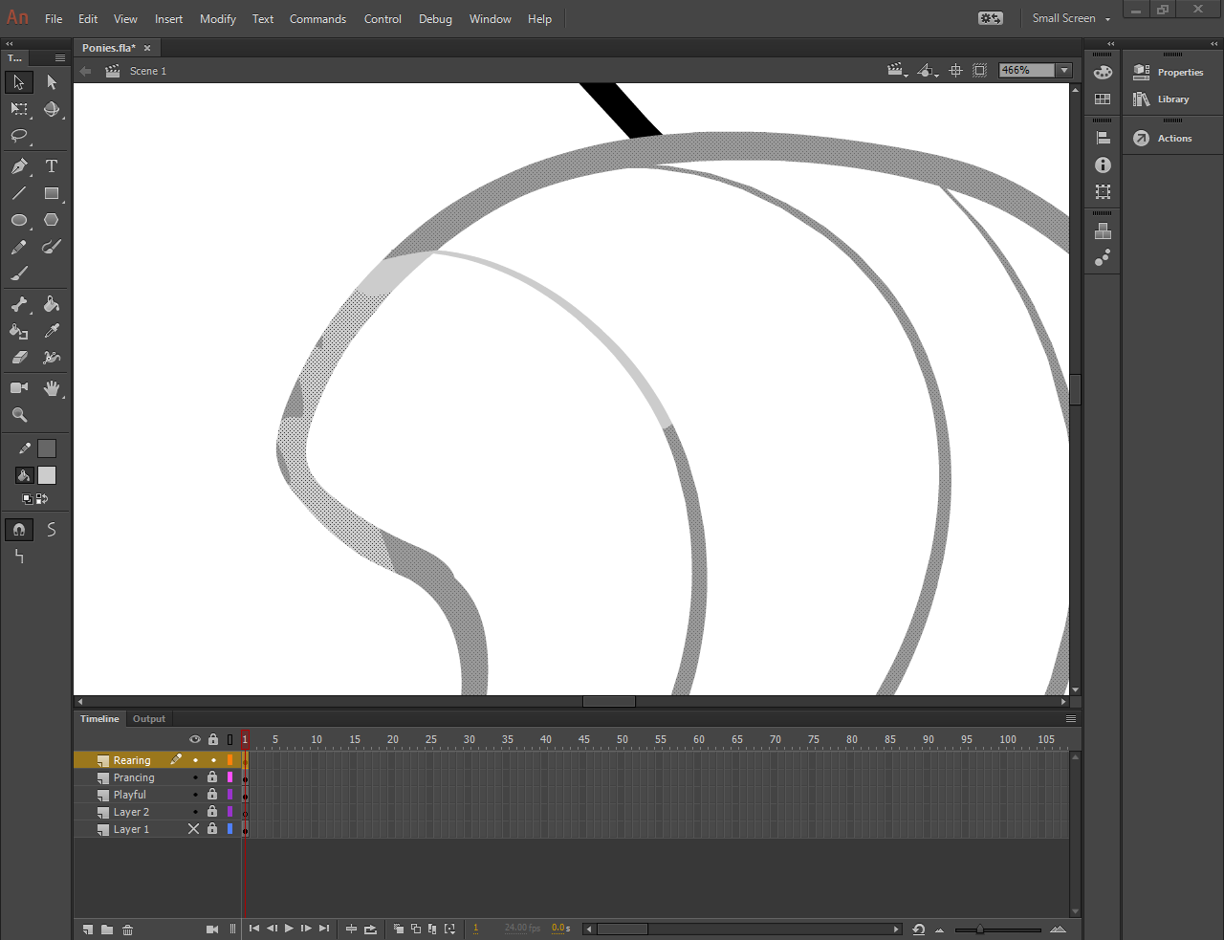Viewport: 1224px width, 940px height.
Task: Select the Camera tool
Action: point(19,388)
